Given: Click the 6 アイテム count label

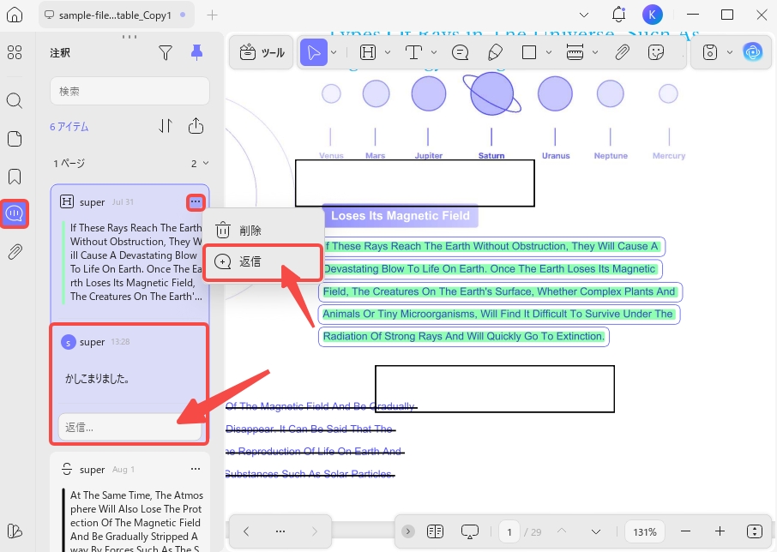Looking at the screenshot, I should [69, 127].
